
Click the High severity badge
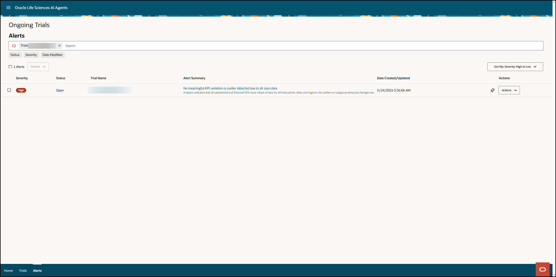(x=21, y=90)
